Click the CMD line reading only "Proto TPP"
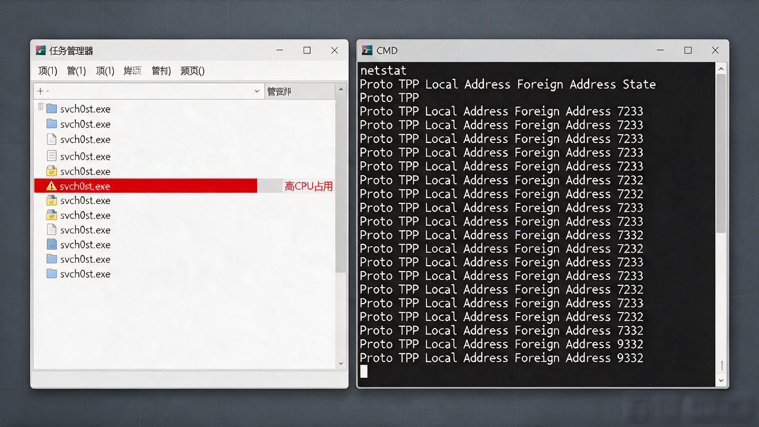 (390, 98)
